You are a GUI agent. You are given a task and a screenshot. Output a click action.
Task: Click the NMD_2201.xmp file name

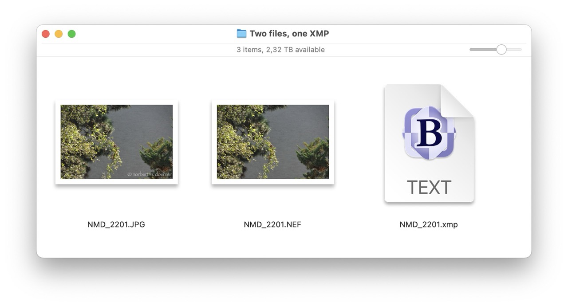tap(429, 224)
